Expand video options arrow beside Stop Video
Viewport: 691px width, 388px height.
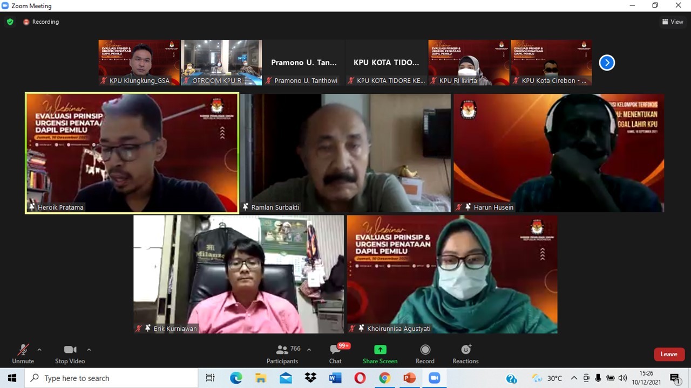(89, 350)
